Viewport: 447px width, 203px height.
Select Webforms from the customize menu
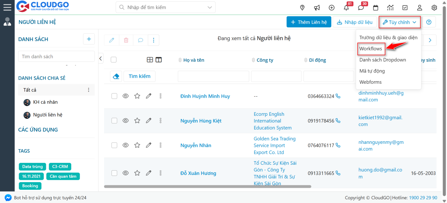coord(370,82)
